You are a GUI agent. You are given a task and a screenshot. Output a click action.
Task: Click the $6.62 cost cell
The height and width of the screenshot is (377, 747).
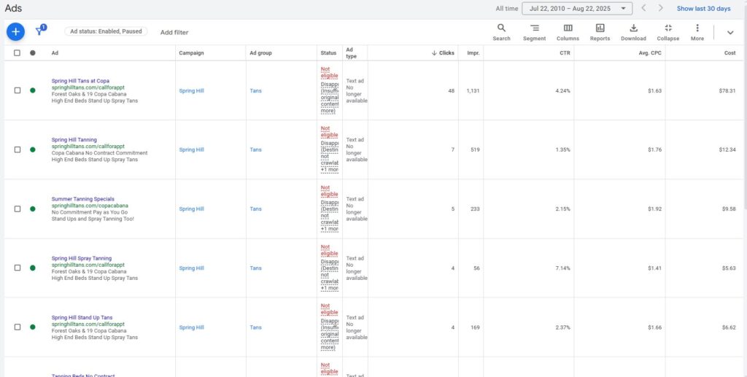coord(729,327)
